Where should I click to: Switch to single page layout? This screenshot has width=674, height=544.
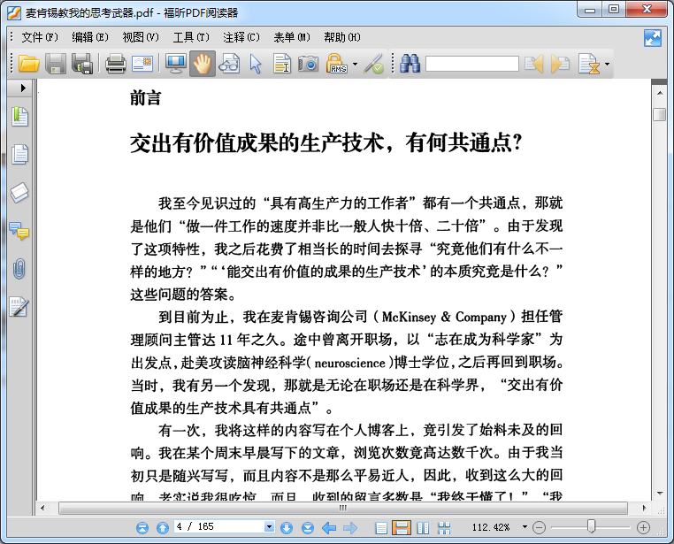pos(381,528)
